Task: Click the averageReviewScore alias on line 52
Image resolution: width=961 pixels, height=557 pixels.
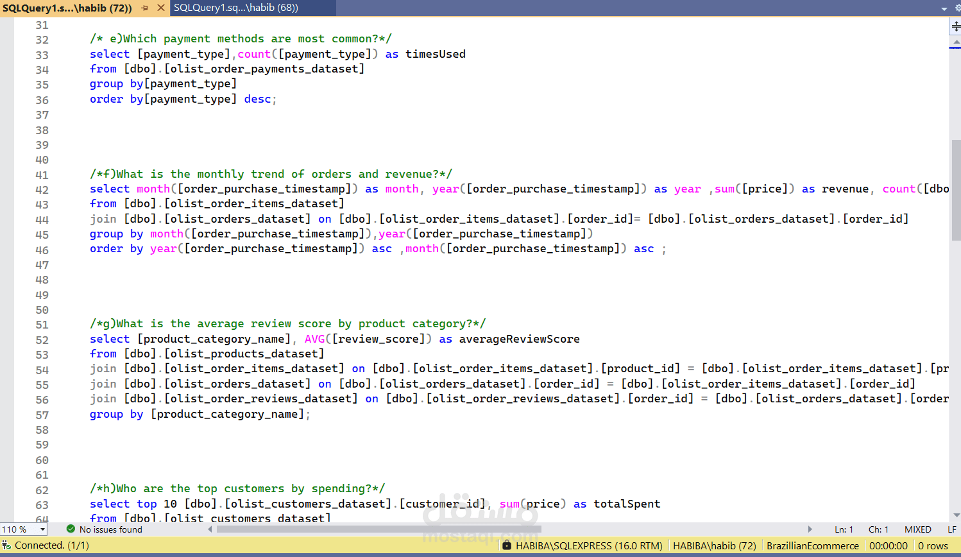Action: tap(520, 339)
